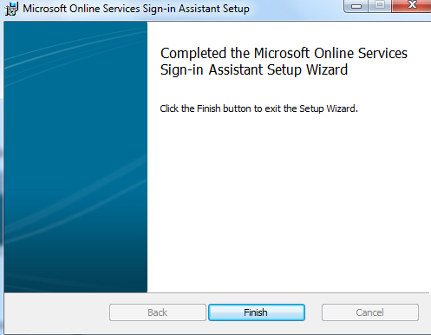Open the installer icon system menu
Viewport: 431px width, 335px height.
tap(11, 9)
